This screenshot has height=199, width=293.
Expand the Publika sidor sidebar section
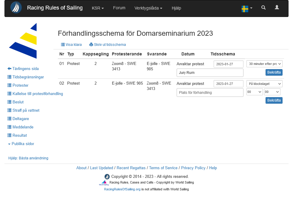coord(21,144)
